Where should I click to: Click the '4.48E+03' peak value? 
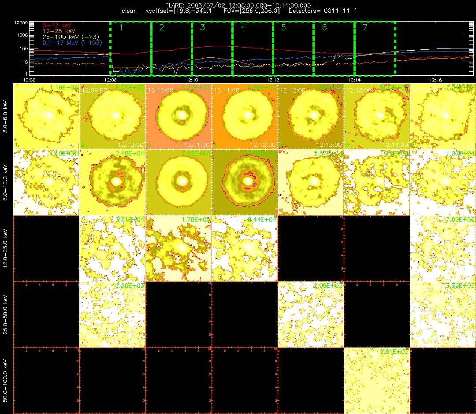262,87
